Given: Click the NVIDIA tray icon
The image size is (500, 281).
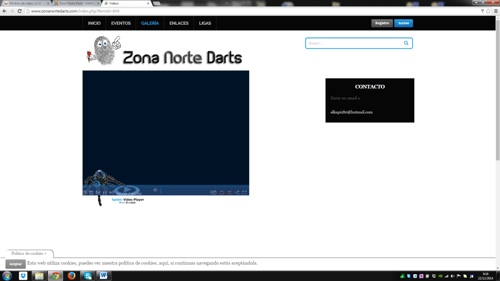Looking at the screenshot, I should (x=440, y=276).
